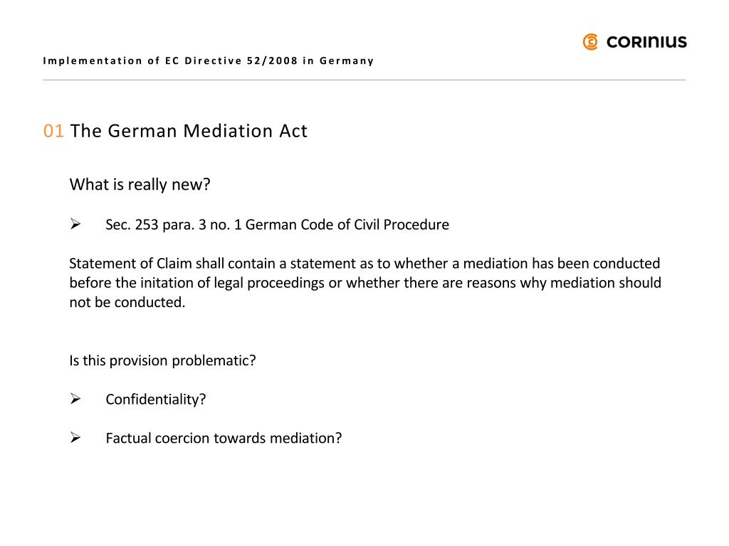The height and width of the screenshot is (546, 729).
Task: Select the orange 01 section number
Action: pos(53,132)
